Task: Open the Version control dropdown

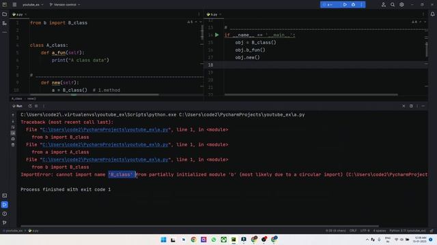Action: click(65, 5)
